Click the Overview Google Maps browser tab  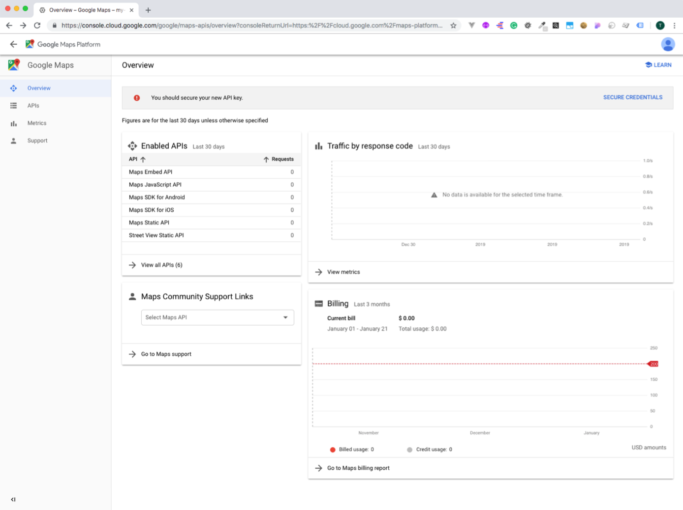pyautogui.click(x=86, y=10)
